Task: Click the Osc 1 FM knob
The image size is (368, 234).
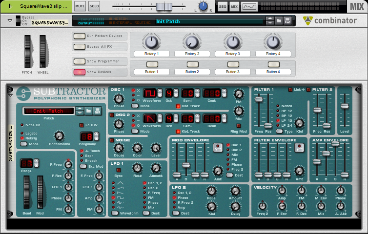Action: [x=239, y=94]
